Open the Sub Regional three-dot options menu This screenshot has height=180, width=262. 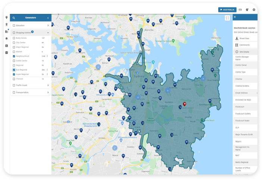click(x=47, y=70)
